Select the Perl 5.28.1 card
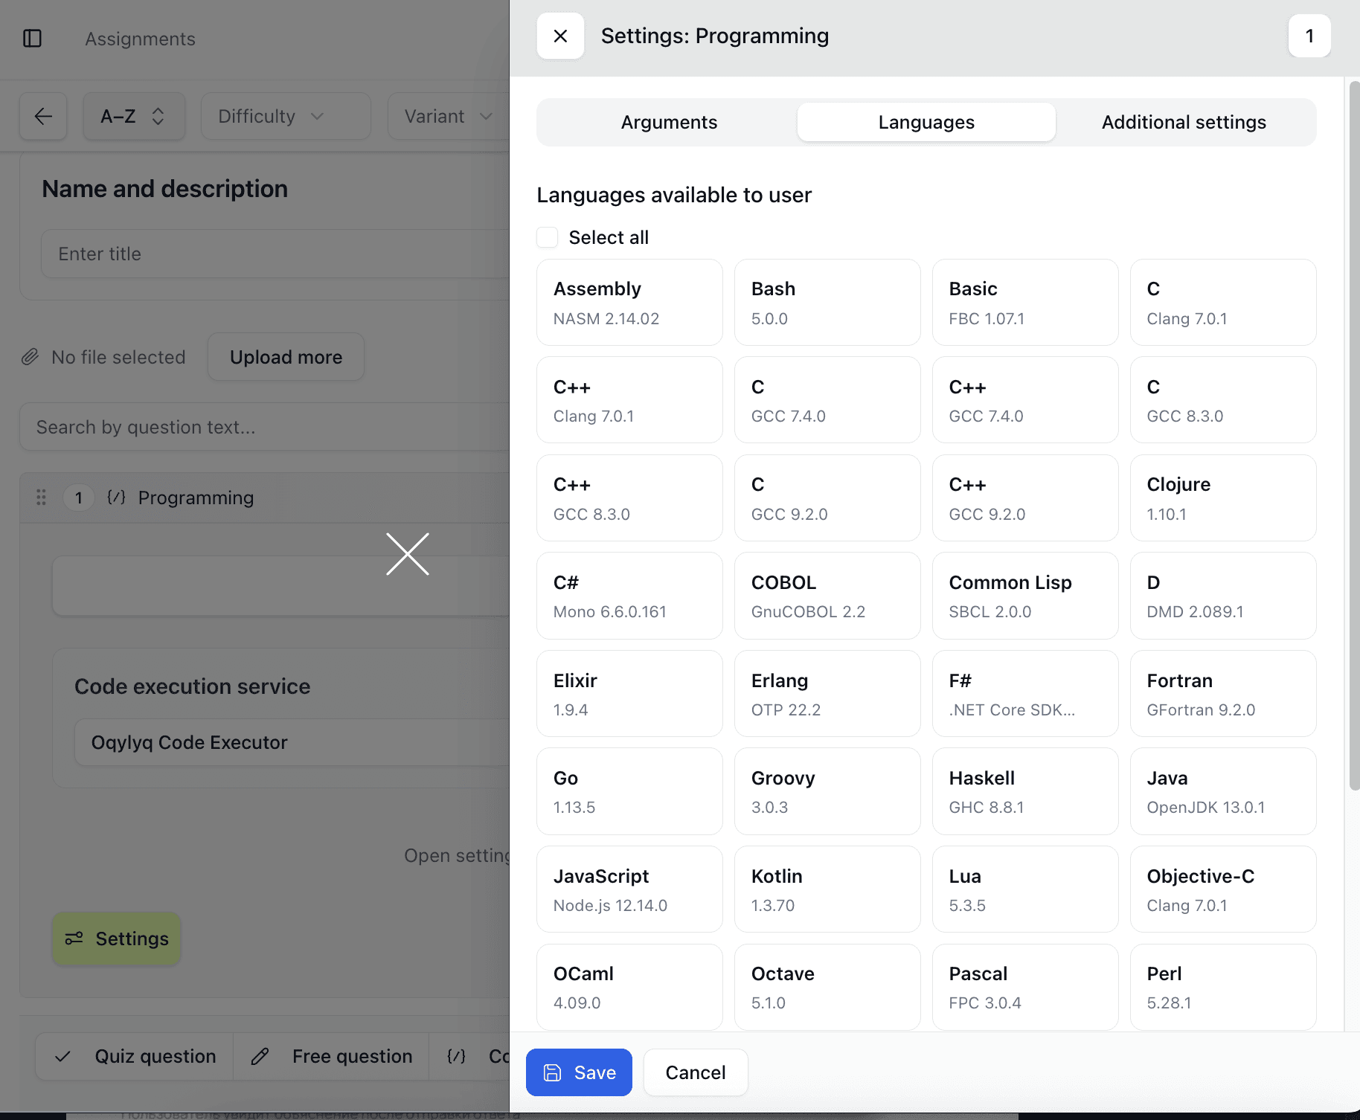The width and height of the screenshot is (1360, 1120). [x=1223, y=987]
